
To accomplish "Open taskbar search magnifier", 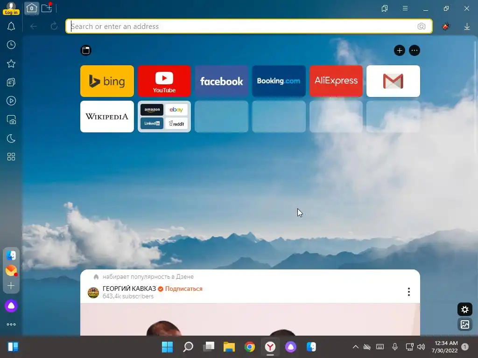I will (188, 347).
